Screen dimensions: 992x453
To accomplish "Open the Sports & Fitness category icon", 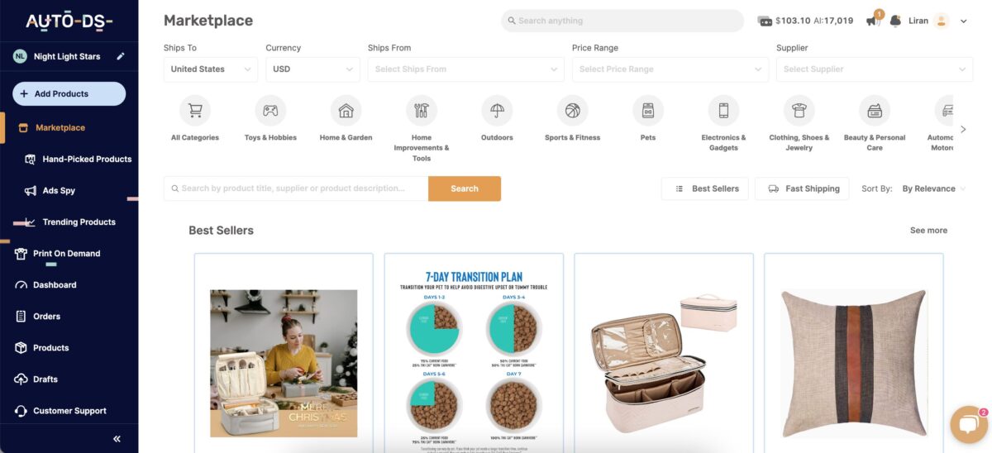I will click(573, 110).
